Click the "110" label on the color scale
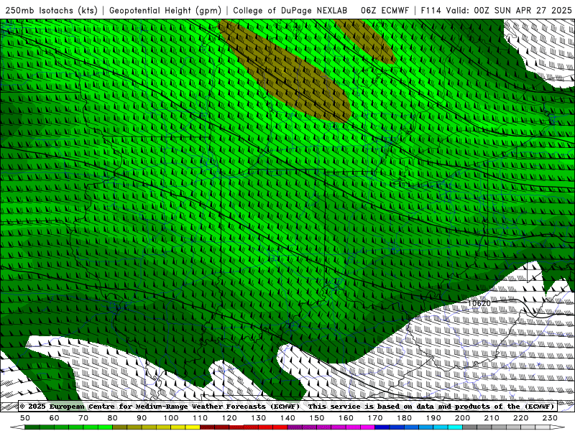 (x=201, y=418)
